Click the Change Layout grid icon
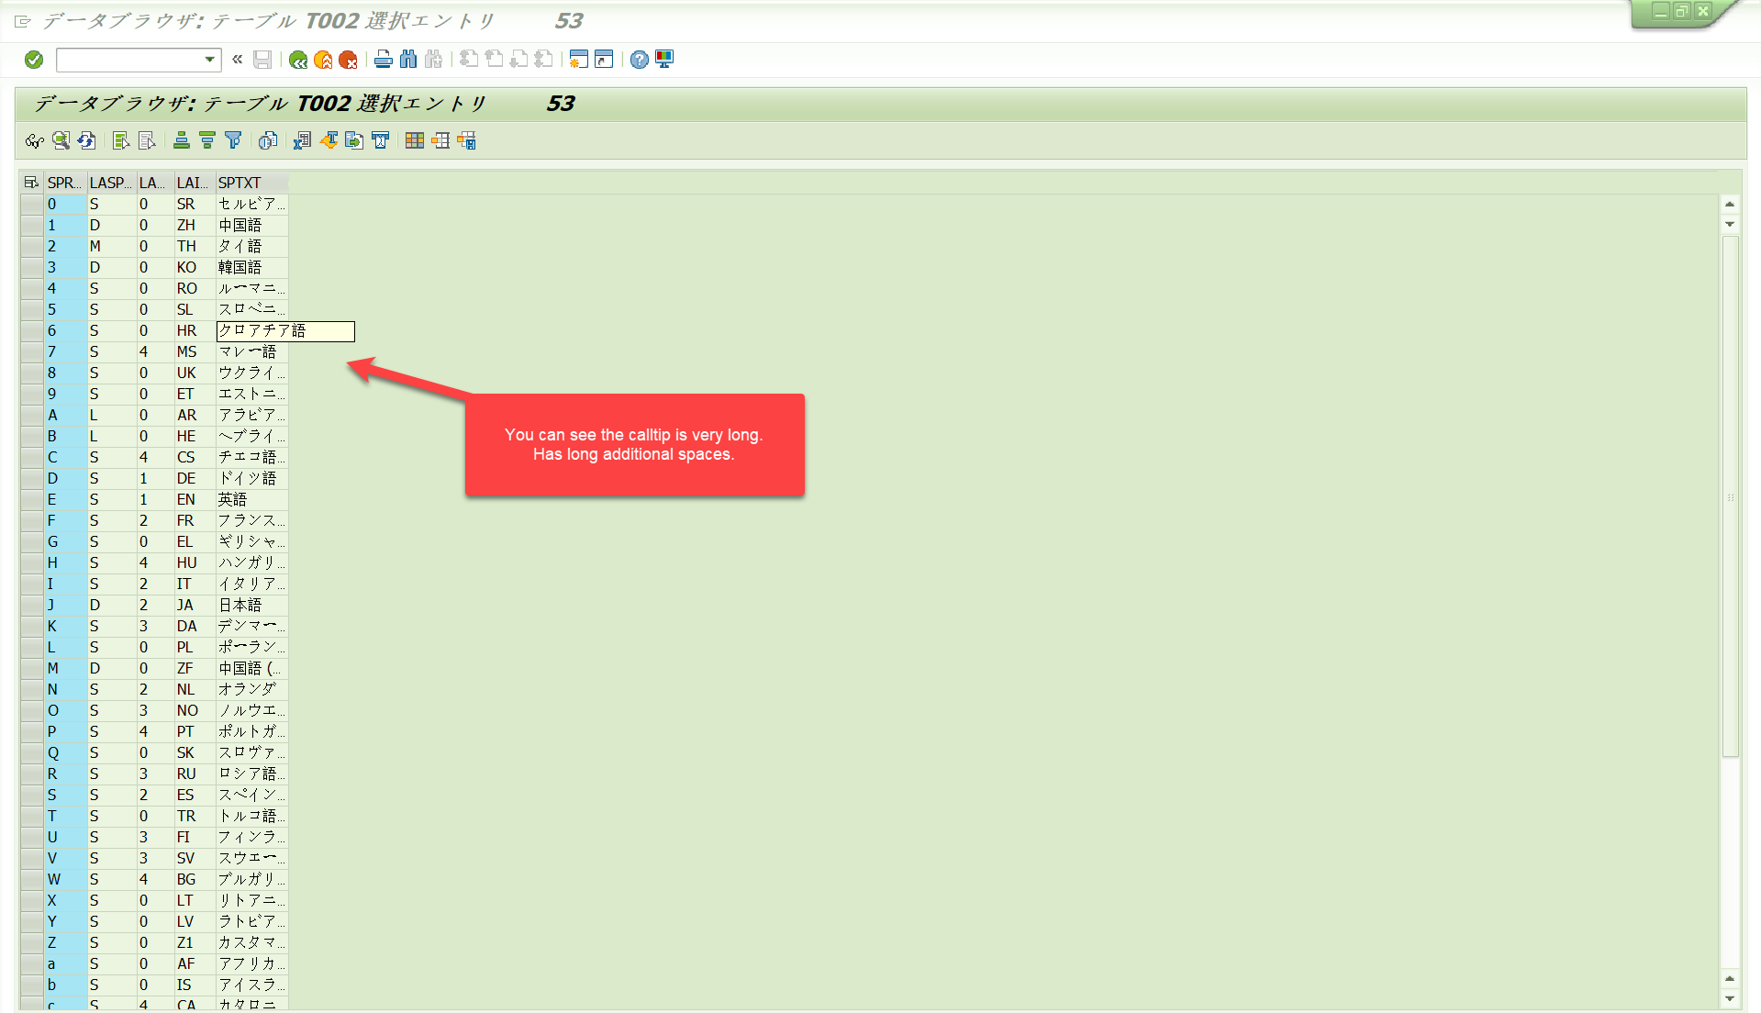The image size is (1761, 1013). [x=415, y=140]
